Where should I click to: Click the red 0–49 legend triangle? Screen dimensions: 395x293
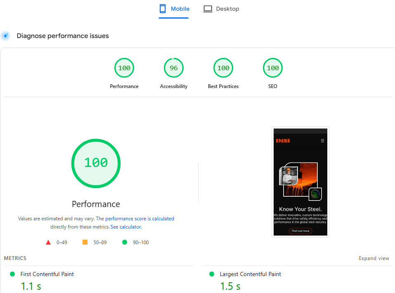click(48, 242)
